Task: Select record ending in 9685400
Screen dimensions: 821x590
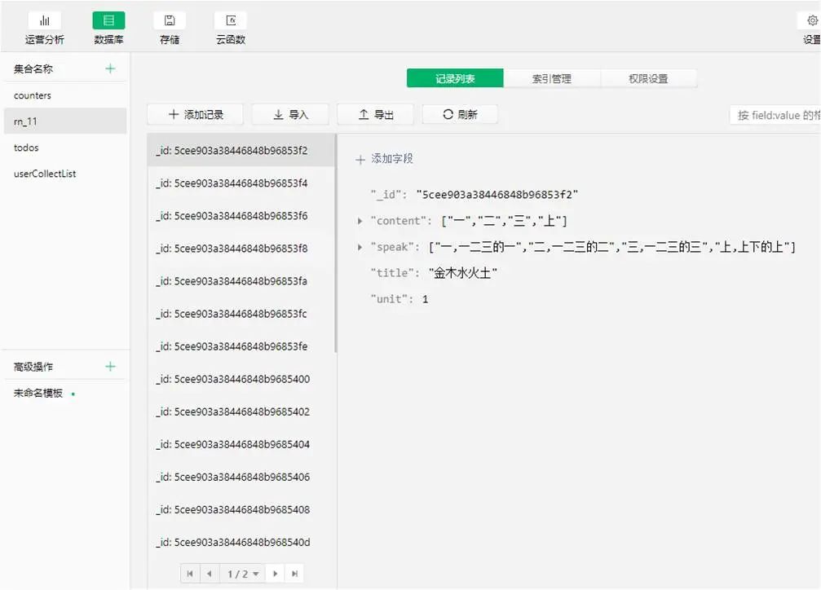Action: (x=241, y=379)
